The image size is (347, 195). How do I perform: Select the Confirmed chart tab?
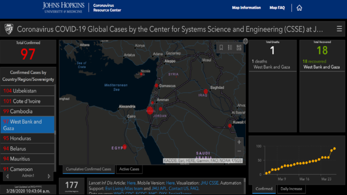click(264, 189)
